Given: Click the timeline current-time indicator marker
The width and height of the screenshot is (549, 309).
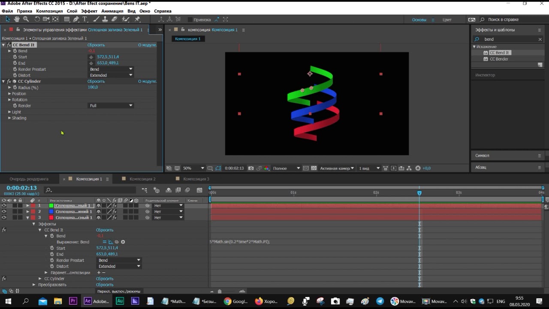Looking at the screenshot, I should point(419,193).
